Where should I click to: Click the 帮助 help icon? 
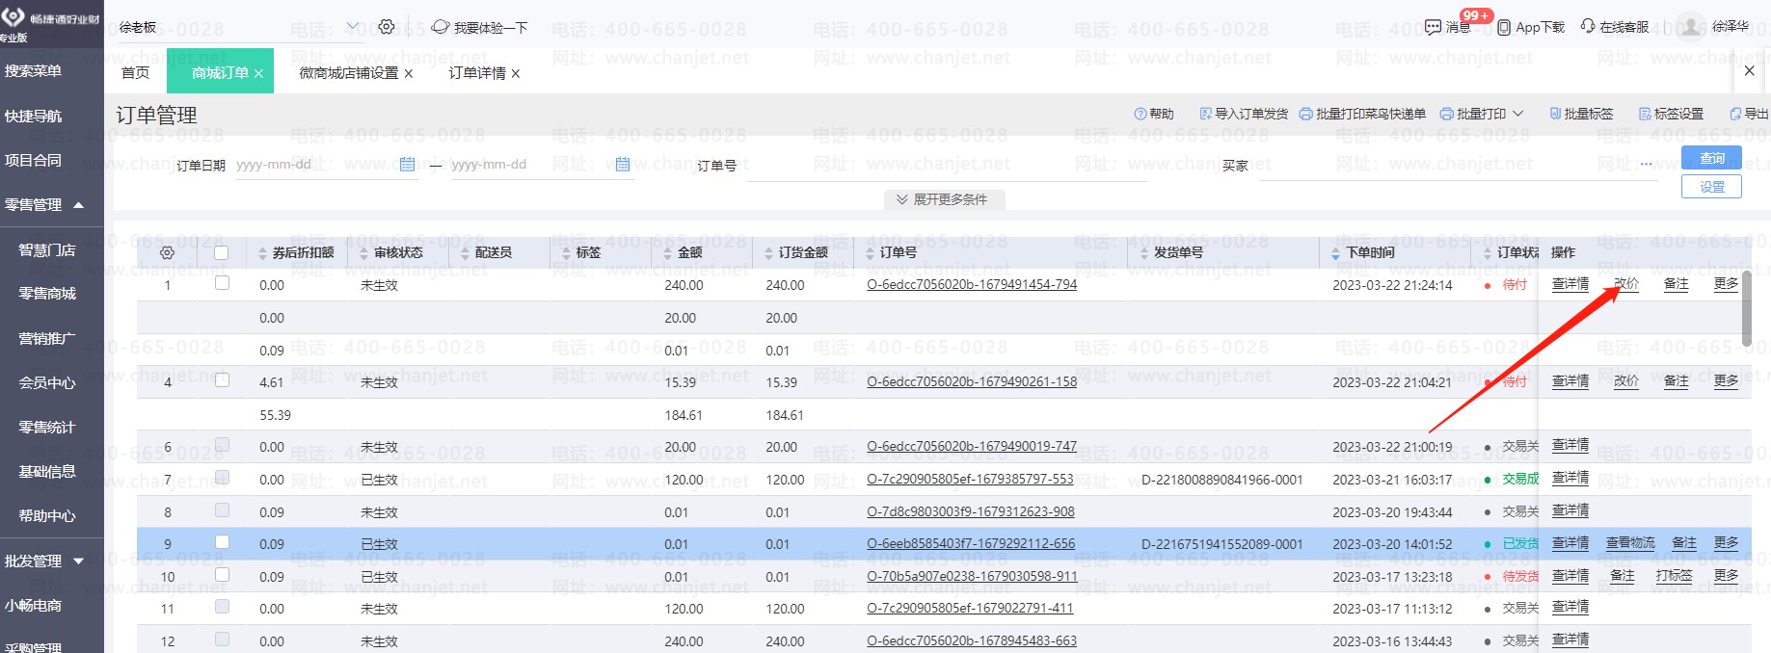pyautogui.click(x=1140, y=114)
